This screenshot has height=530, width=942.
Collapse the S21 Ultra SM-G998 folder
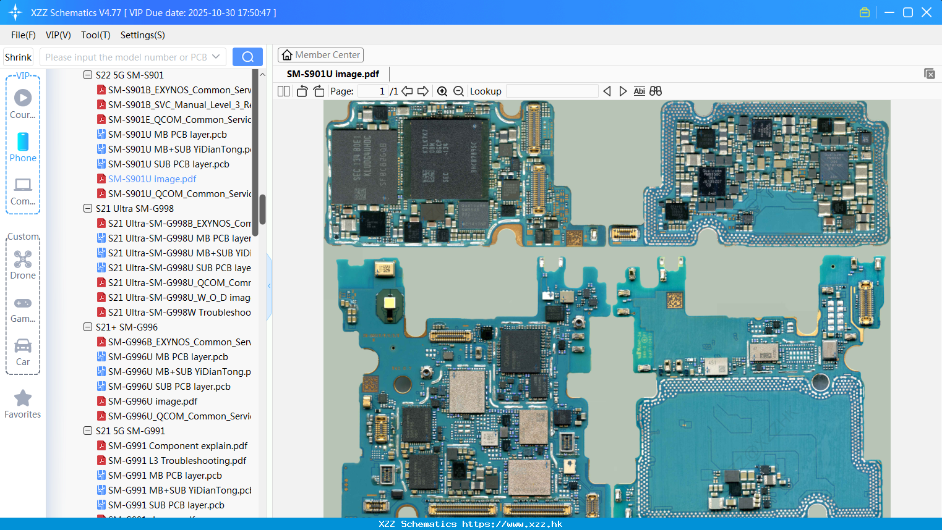pos(88,208)
